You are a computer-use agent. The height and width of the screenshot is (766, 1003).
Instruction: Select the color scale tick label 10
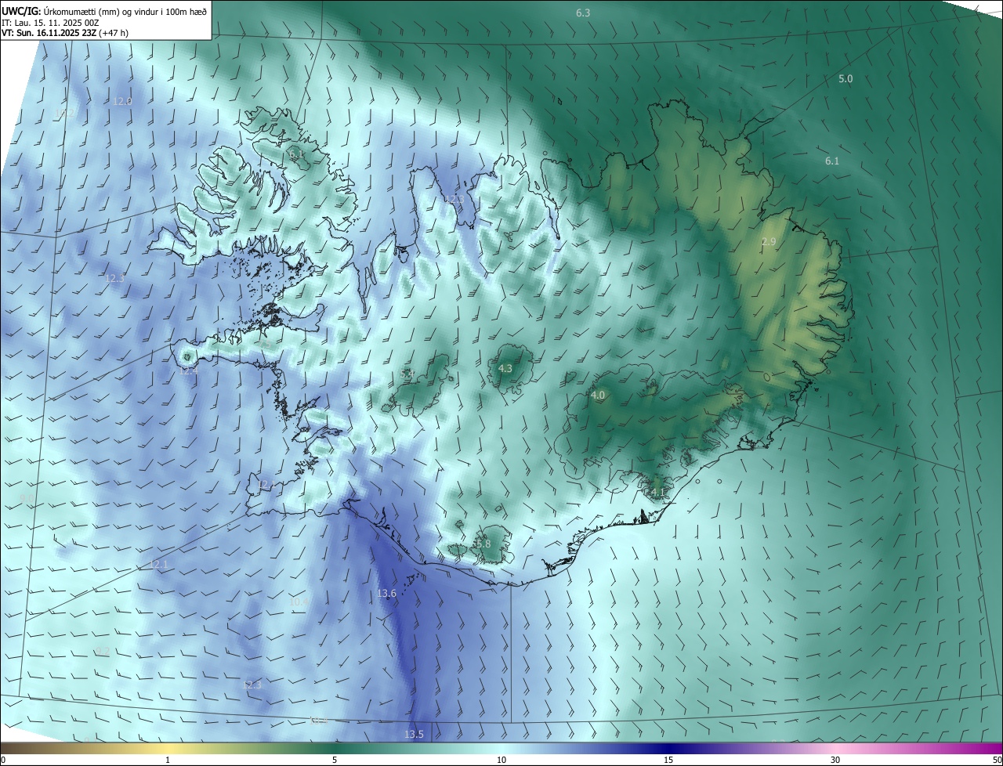pyautogui.click(x=501, y=760)
